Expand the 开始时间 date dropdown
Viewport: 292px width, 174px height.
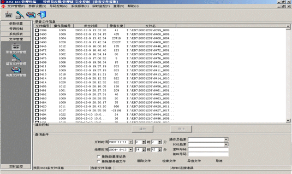coord(131,142)
